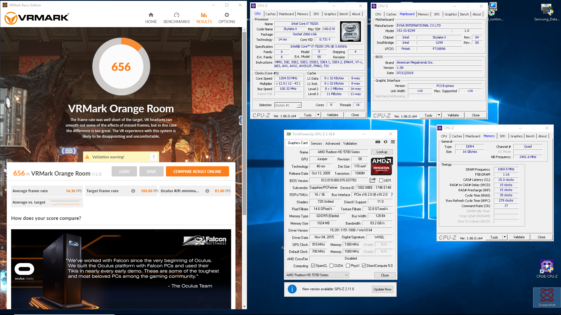Expand the Socket #1 selection dropdown

pos(299,105)
